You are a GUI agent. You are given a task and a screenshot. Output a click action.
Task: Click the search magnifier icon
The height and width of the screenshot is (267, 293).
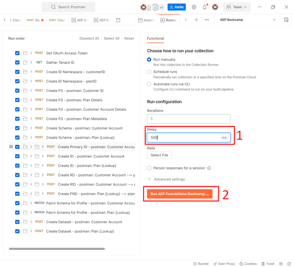pyautogui.click(x=54, y=7)
